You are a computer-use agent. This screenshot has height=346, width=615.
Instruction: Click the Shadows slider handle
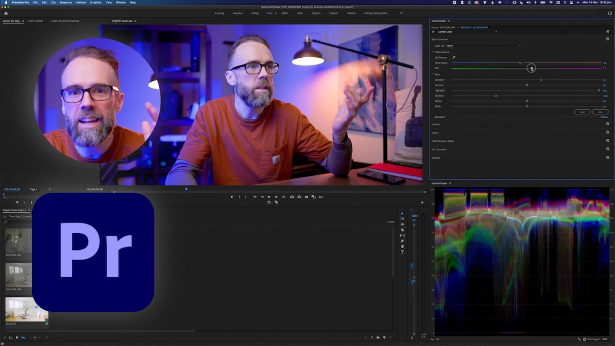click(495, 96)
